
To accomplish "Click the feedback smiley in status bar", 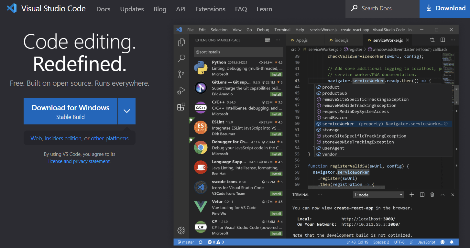I will click(442, 242).
